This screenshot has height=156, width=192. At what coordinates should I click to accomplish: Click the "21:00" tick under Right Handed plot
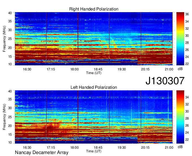point(169,69)
